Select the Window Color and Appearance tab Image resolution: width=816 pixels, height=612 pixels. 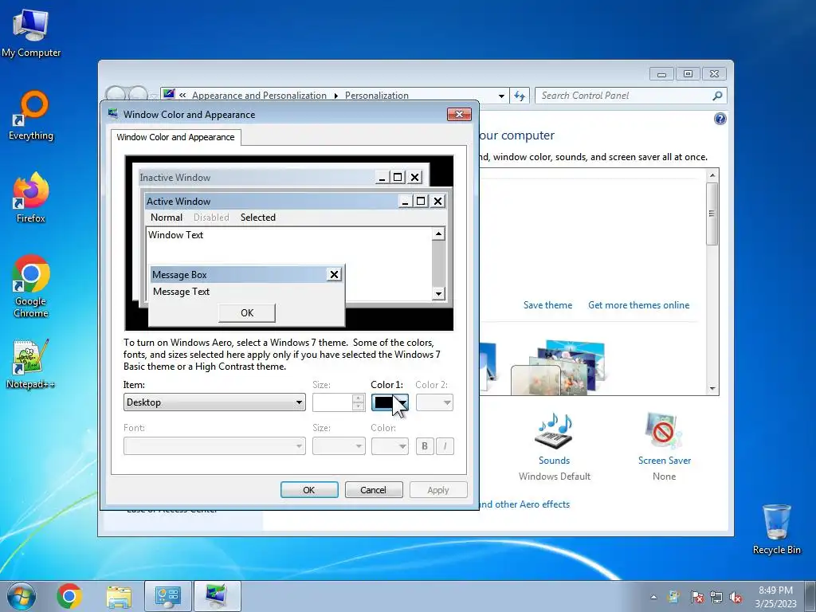click(x=175, y=137)
